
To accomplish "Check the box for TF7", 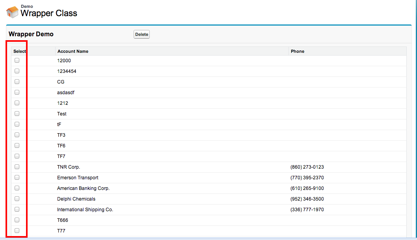I will (x=17, y=156).
